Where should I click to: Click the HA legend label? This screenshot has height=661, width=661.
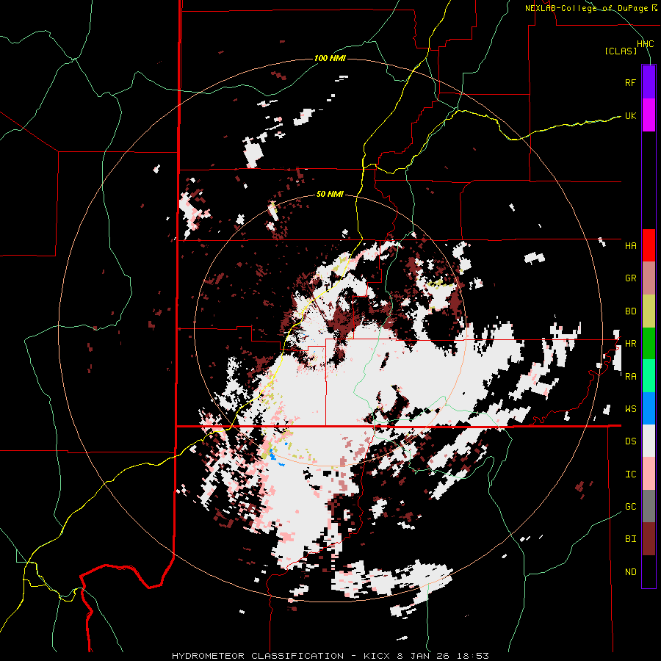tap(630, 246)
